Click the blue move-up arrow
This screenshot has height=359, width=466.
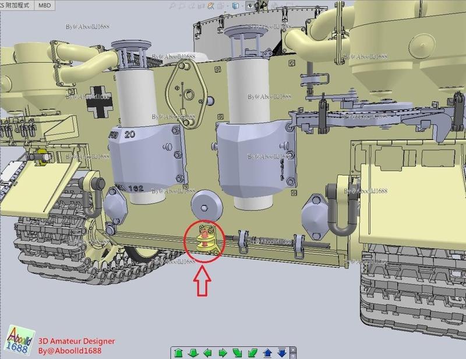[x=267, y=353]
